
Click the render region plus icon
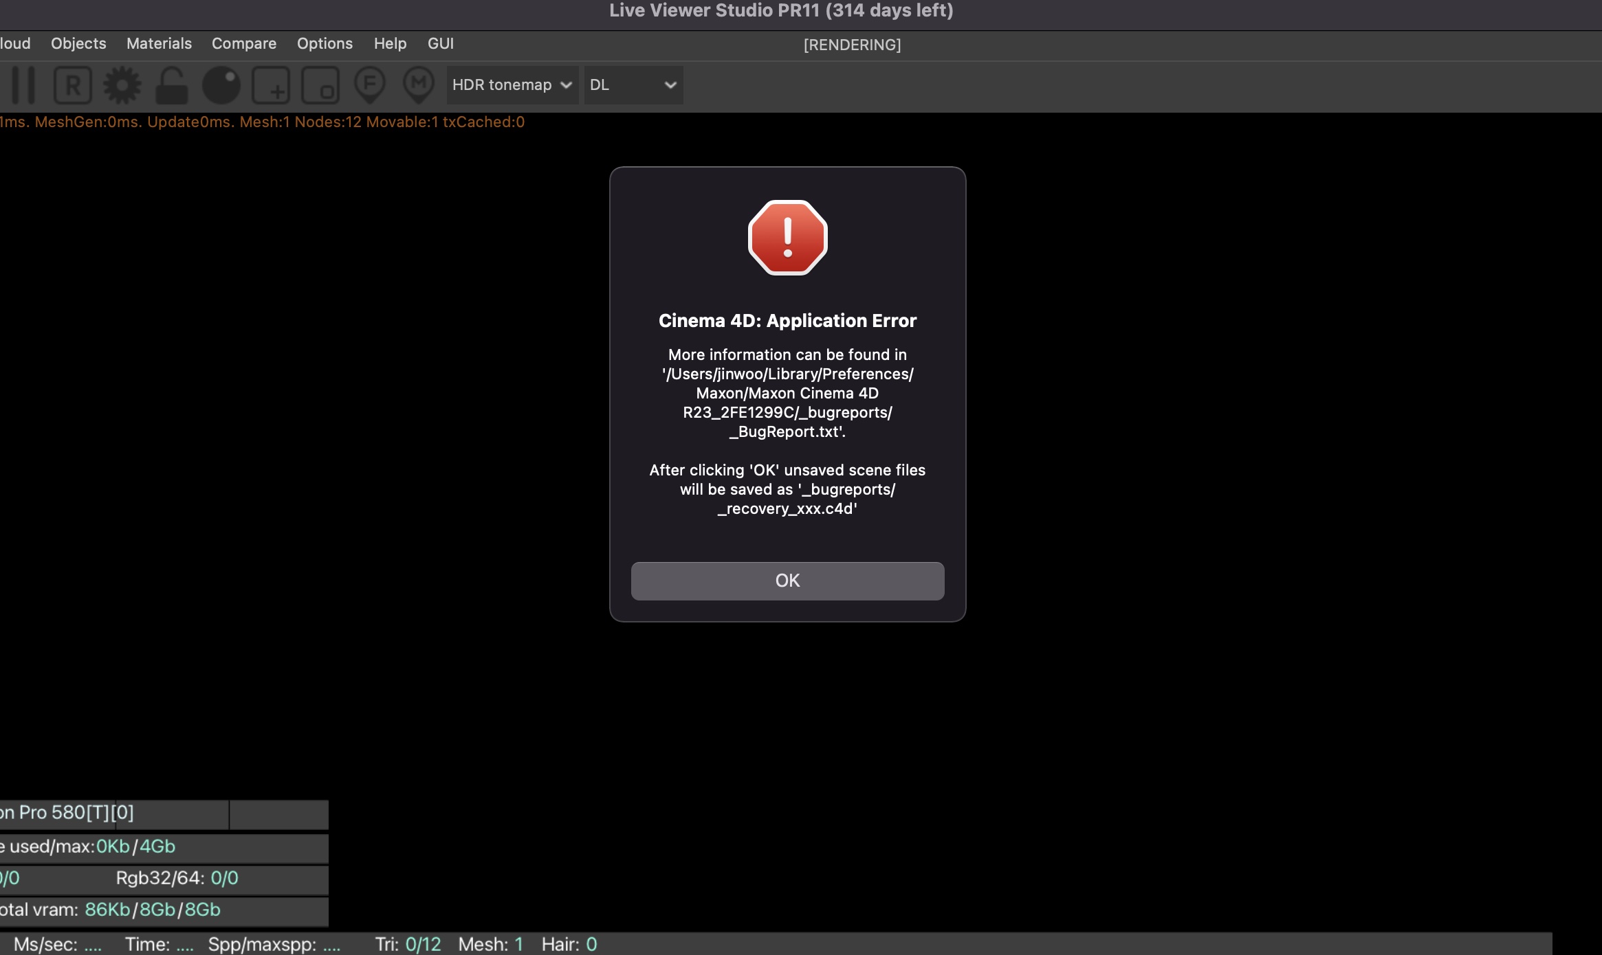(271, 85)
